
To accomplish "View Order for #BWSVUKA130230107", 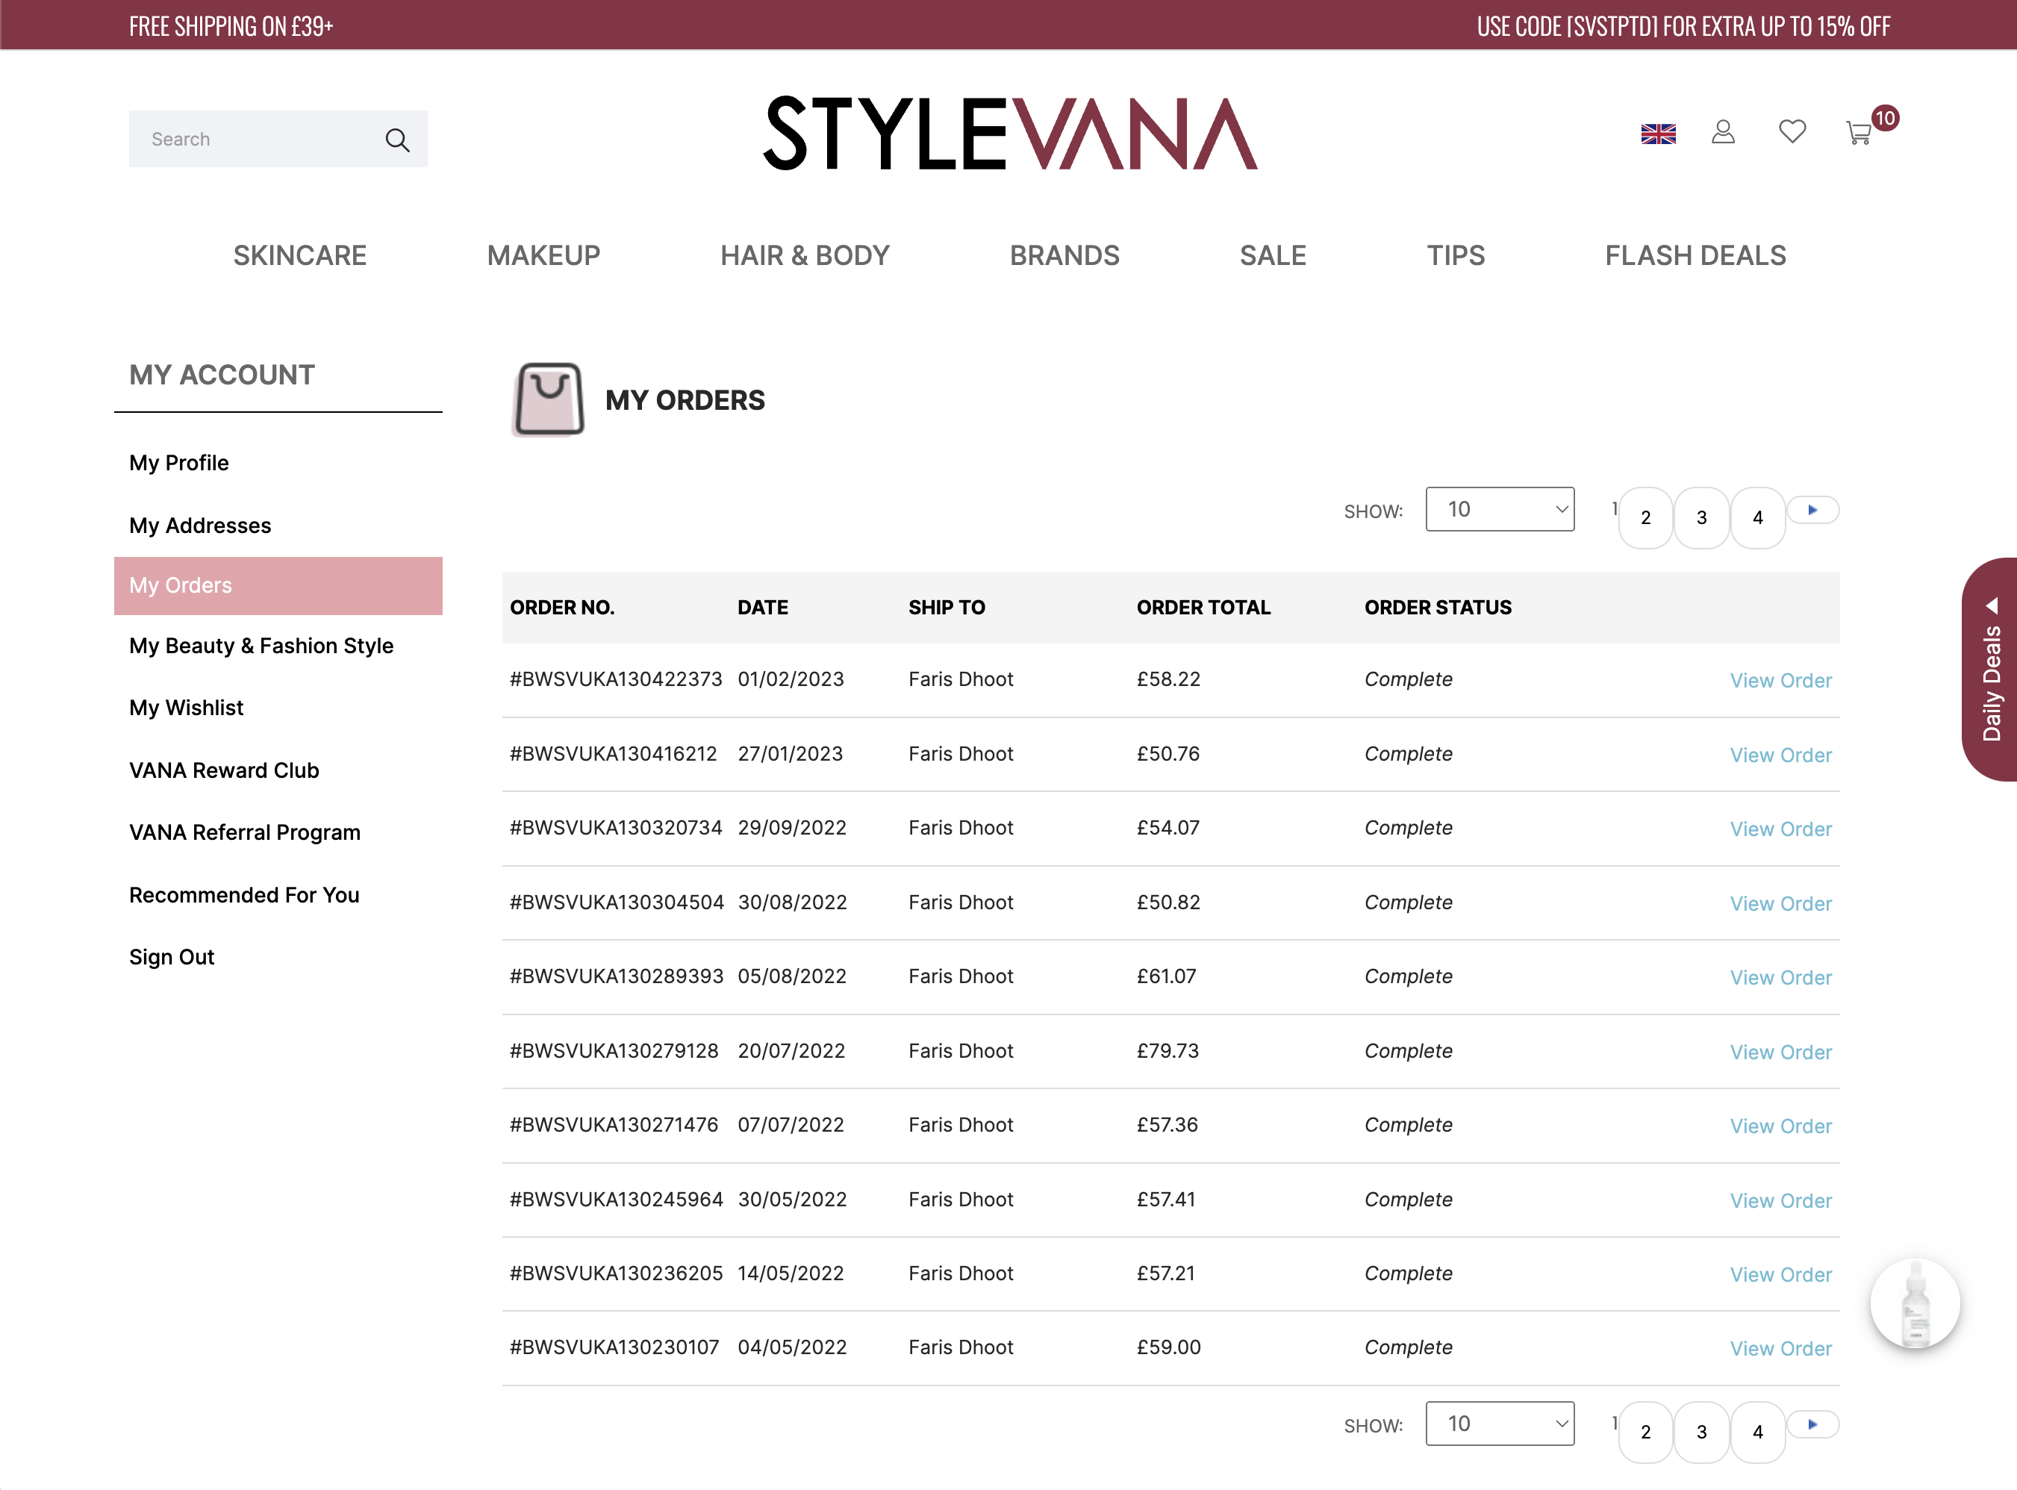I will pyautogui.click(x=1781, y=1350).
